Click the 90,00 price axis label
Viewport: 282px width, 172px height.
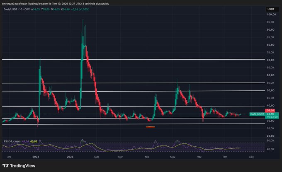(x=270, y=30)
